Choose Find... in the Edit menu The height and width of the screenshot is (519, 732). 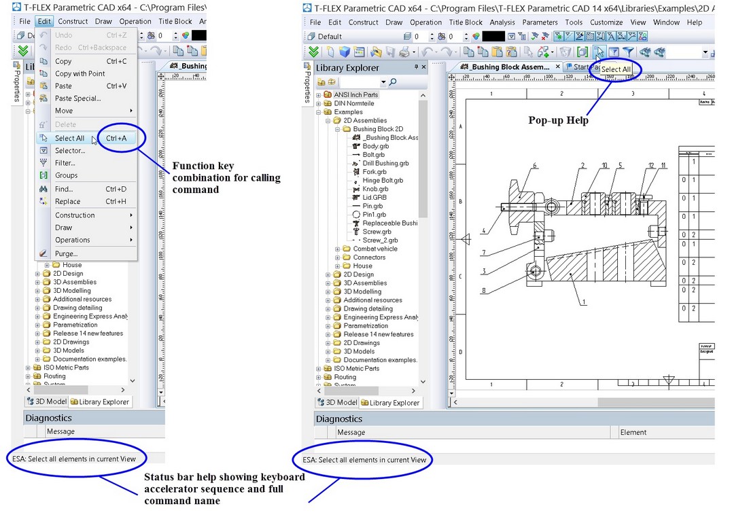[86, 189]
